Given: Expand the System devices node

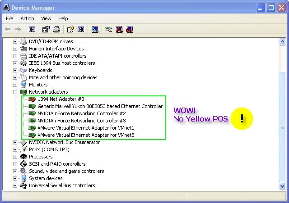Looking at the screenshot, I should 15,178.
